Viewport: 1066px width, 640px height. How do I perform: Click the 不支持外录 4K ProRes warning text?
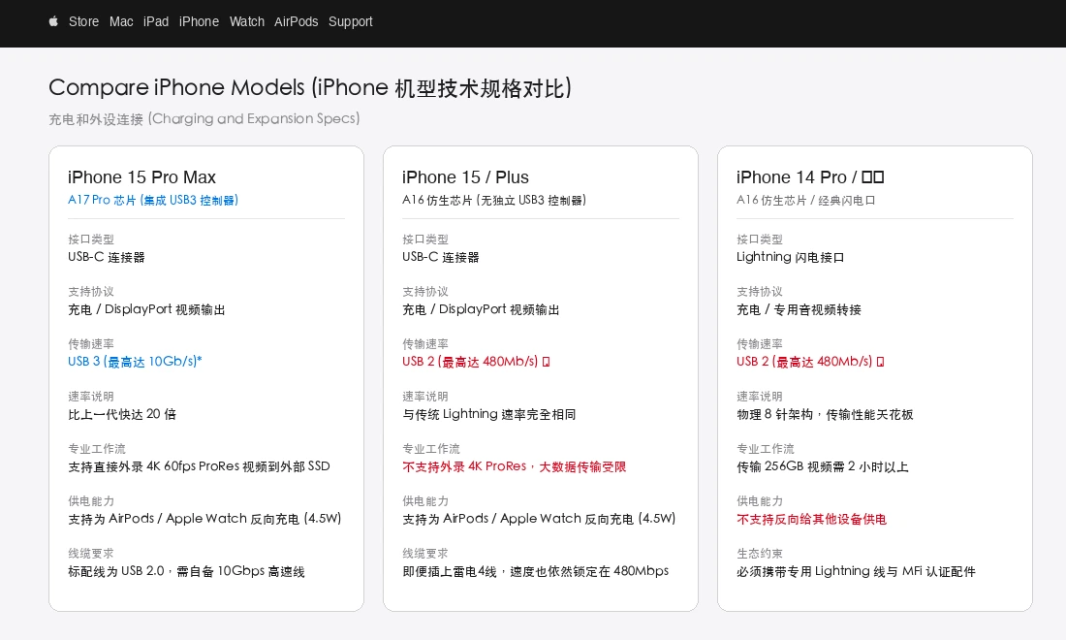click(514, 466)
